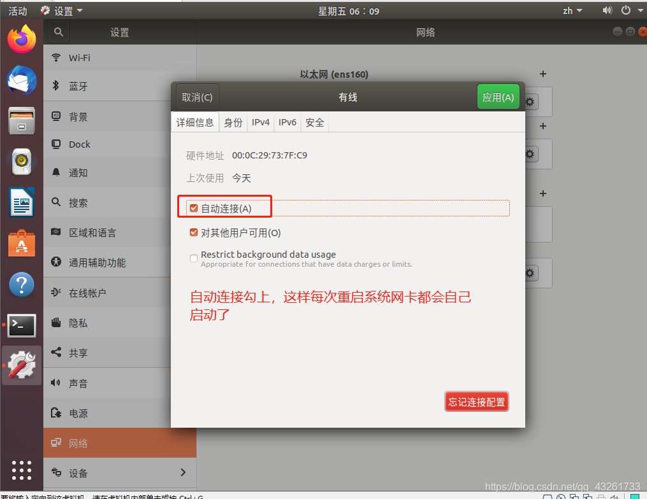Open Sharing (共享) settings

120,353
